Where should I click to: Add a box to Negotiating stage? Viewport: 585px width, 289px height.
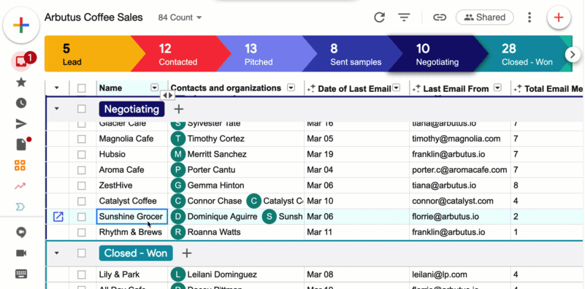click(179, 109)
